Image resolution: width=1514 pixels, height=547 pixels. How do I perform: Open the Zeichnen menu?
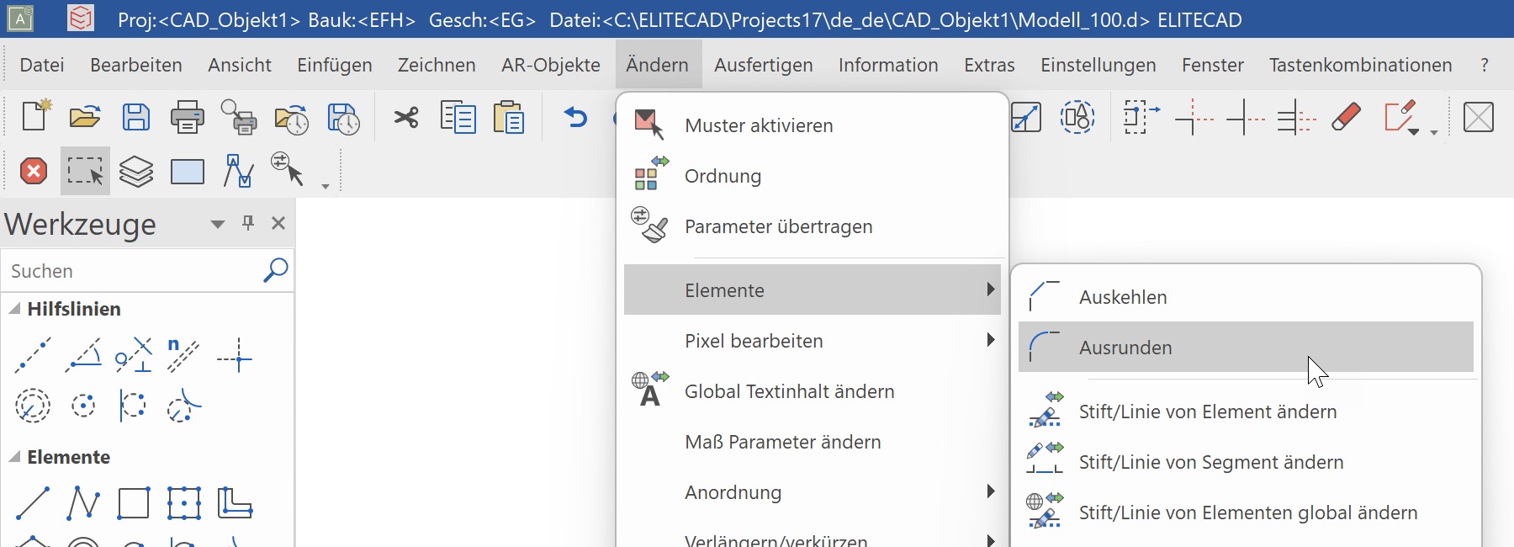pos(437,65)
